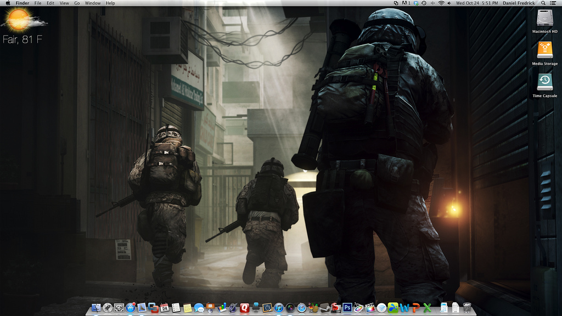Open Mail stamp icon in Dock
Viewport: 562px width, 316px height.
(x=142, y=307)
